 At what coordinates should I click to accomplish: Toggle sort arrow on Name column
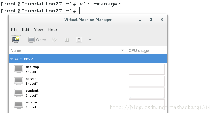(123, 50)
